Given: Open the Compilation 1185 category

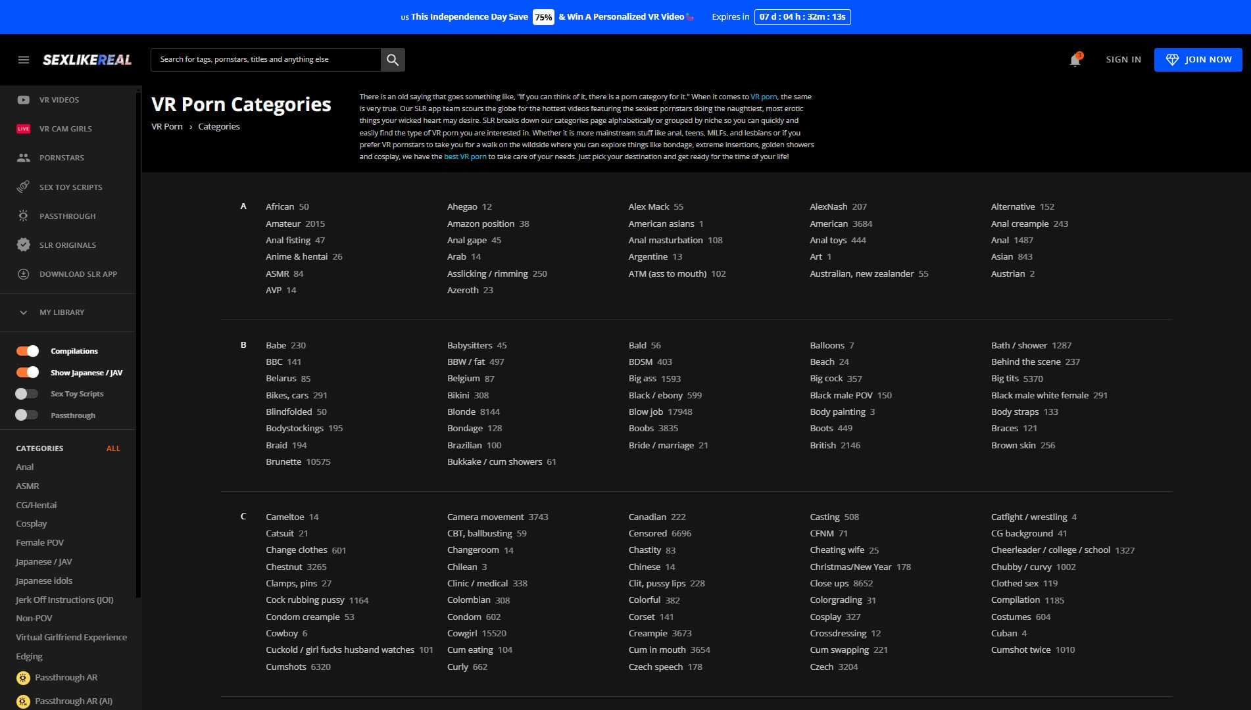Looking at the screenshot, I should (1027, 600).
